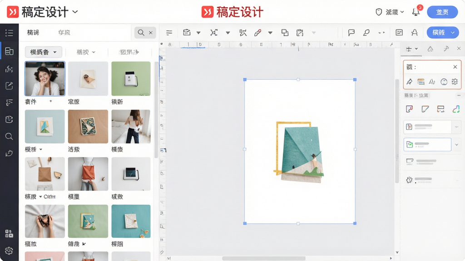Select the woman in jeans on bed thumbnail
The width and height of the screenshot is (465, 261).
tap(131, 127)
